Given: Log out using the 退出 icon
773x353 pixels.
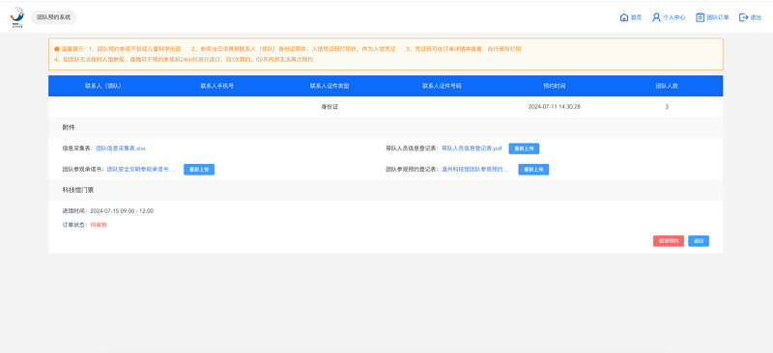Looking at the screenshot, I should 743,17.
